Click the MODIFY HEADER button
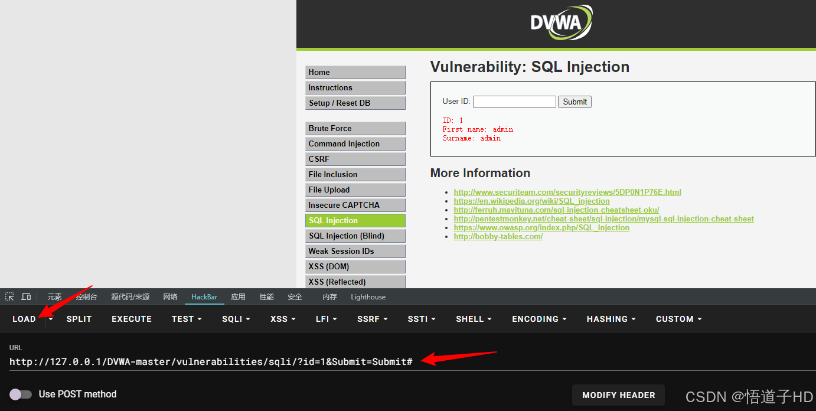Viewport: 816px width, 411px height. pos(619,395)
